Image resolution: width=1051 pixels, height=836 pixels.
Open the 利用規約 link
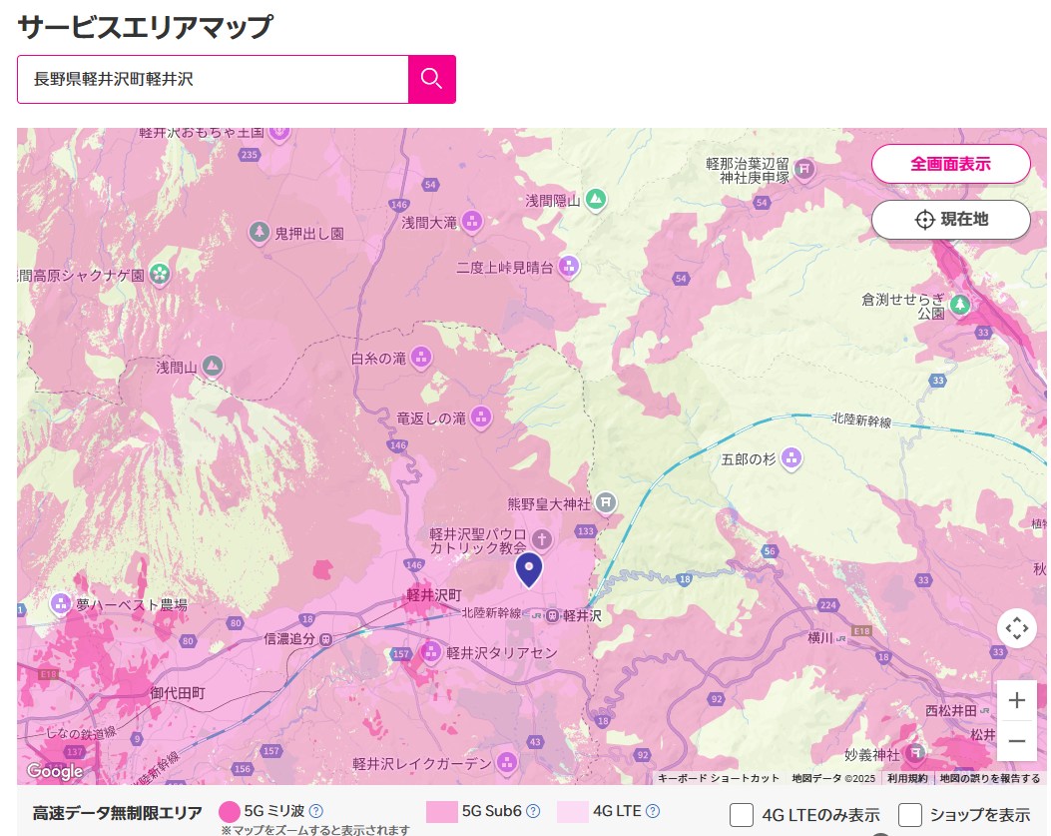click(x=907, y=778)
